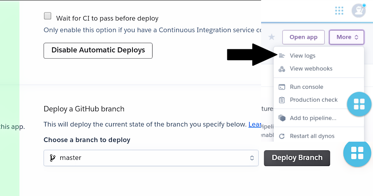Click the Add to pipeline hexagon icon
Viewport: 373px width, 196px height.
coord(282,118)
